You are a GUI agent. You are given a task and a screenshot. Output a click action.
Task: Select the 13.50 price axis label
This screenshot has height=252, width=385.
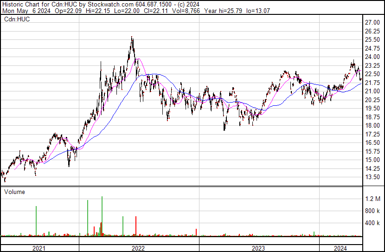372,177
